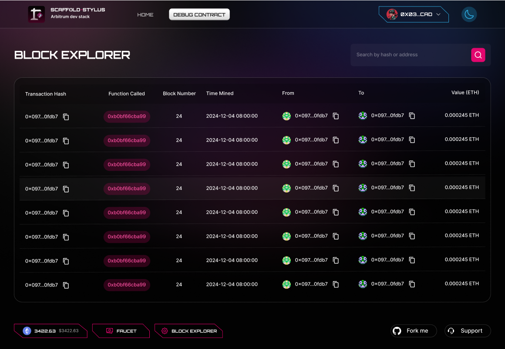
Task: Copy the To address in the seventh row
Action: pyautogui.click(x=412, y=260)
